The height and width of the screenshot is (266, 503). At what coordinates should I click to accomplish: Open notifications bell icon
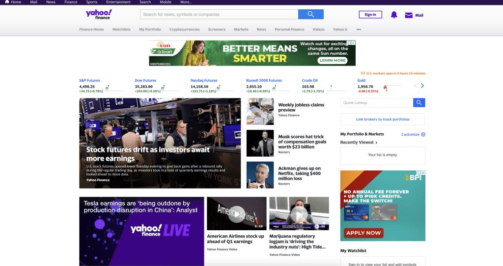click(x=394, y=15)
